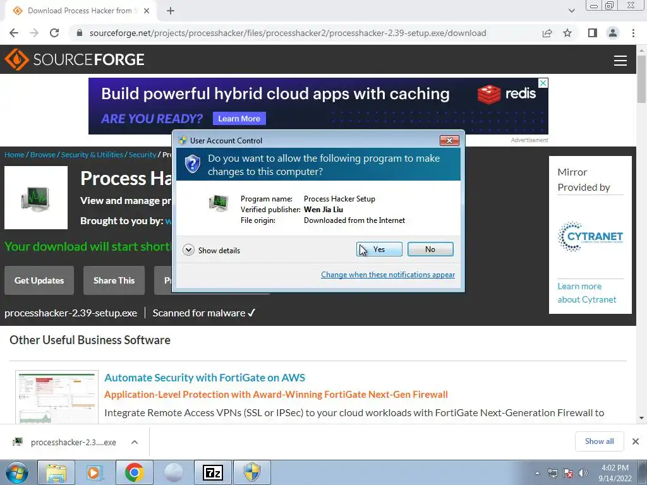
Task: Click the network status tray icon
Action: [552, 473]
